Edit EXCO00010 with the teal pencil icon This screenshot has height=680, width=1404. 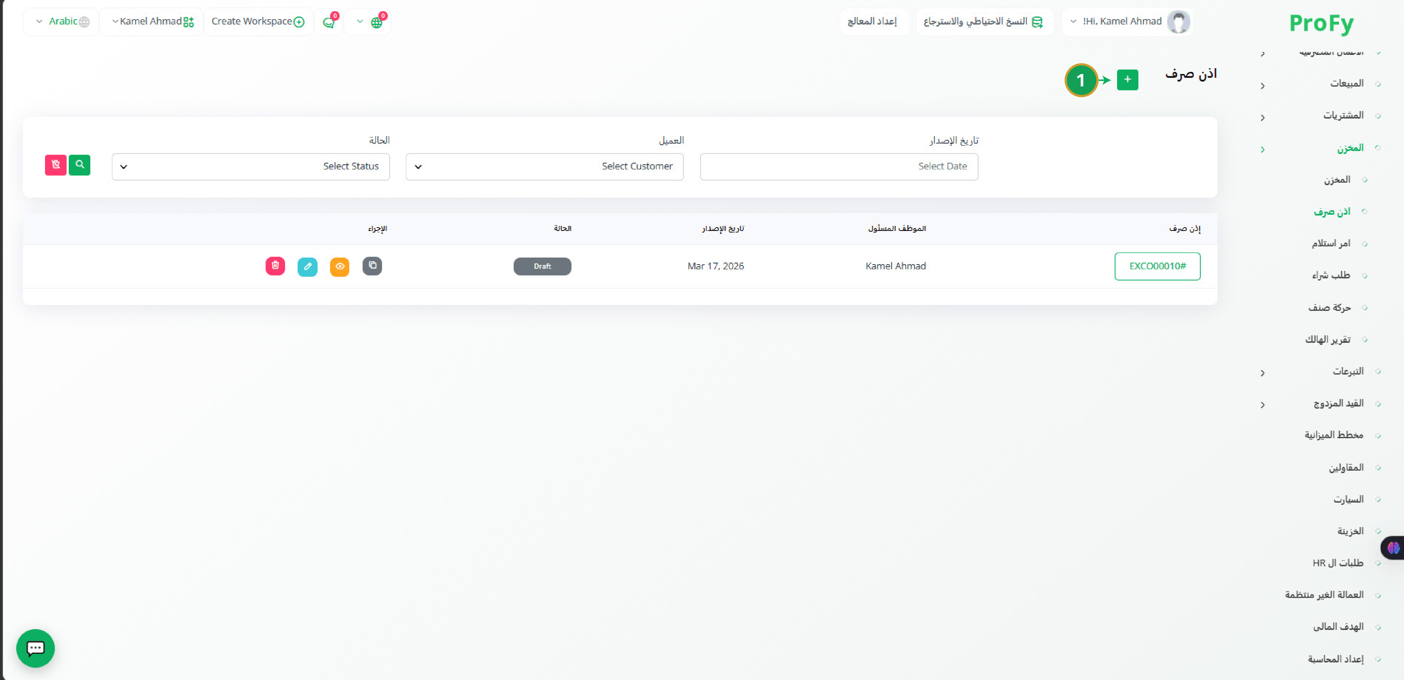click(x=307, y=266)
